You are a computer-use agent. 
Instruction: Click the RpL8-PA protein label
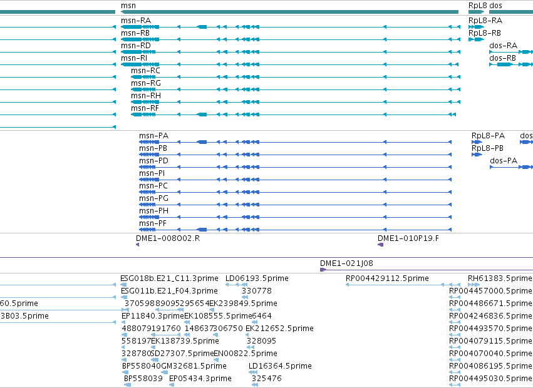[488, 136]
